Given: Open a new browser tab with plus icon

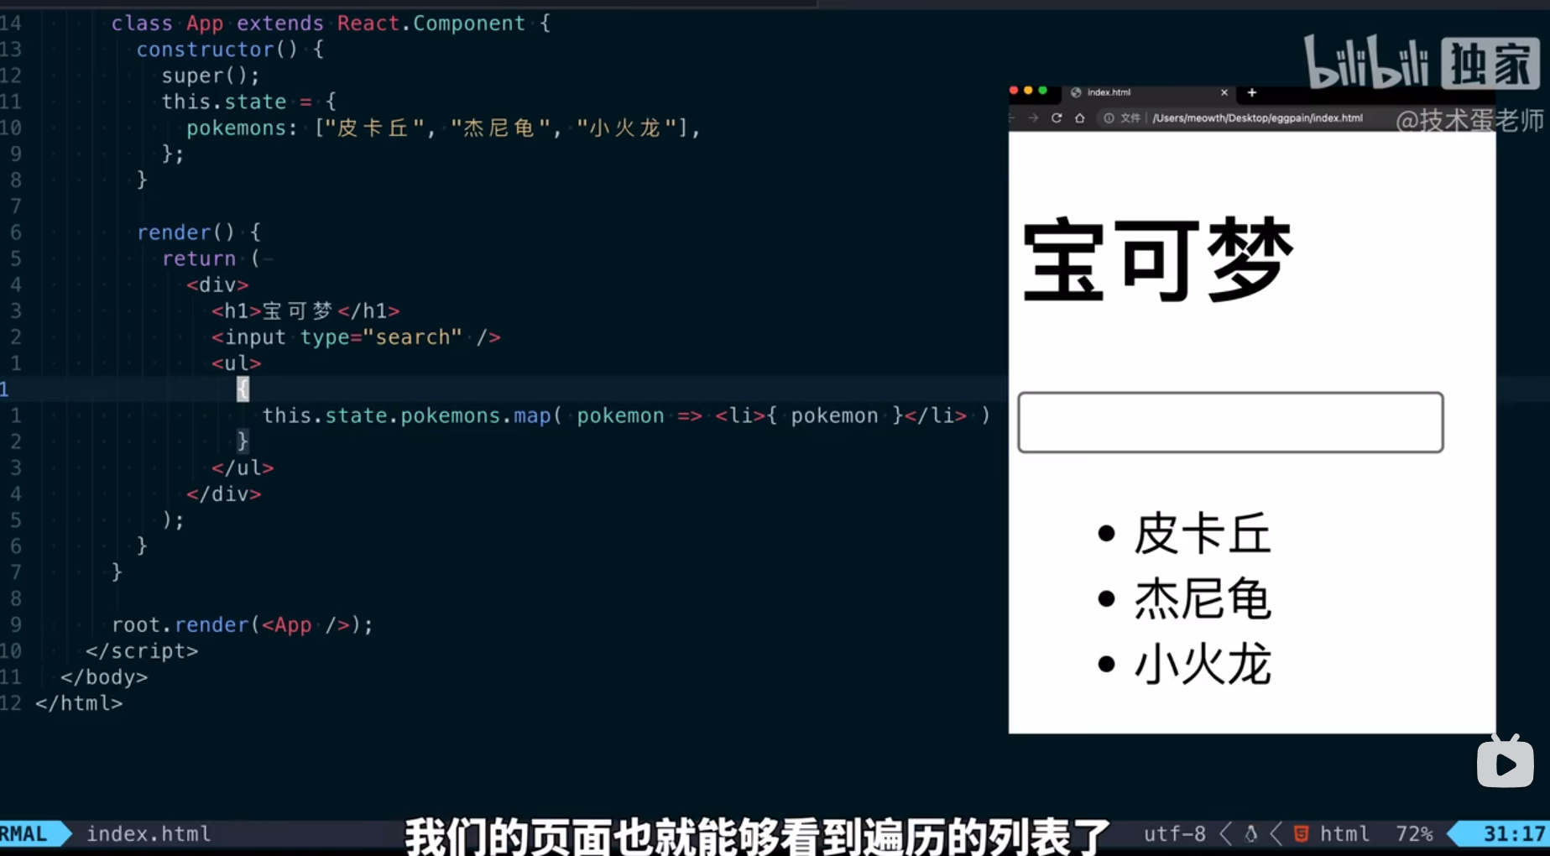Looking at the screenshot, I should pyautogui.click(x=1252, y=92).
